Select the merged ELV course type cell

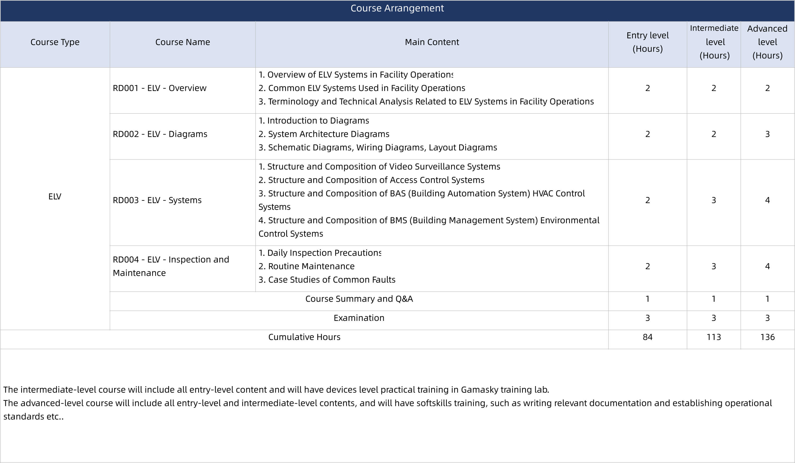click(x=55, y=196)
